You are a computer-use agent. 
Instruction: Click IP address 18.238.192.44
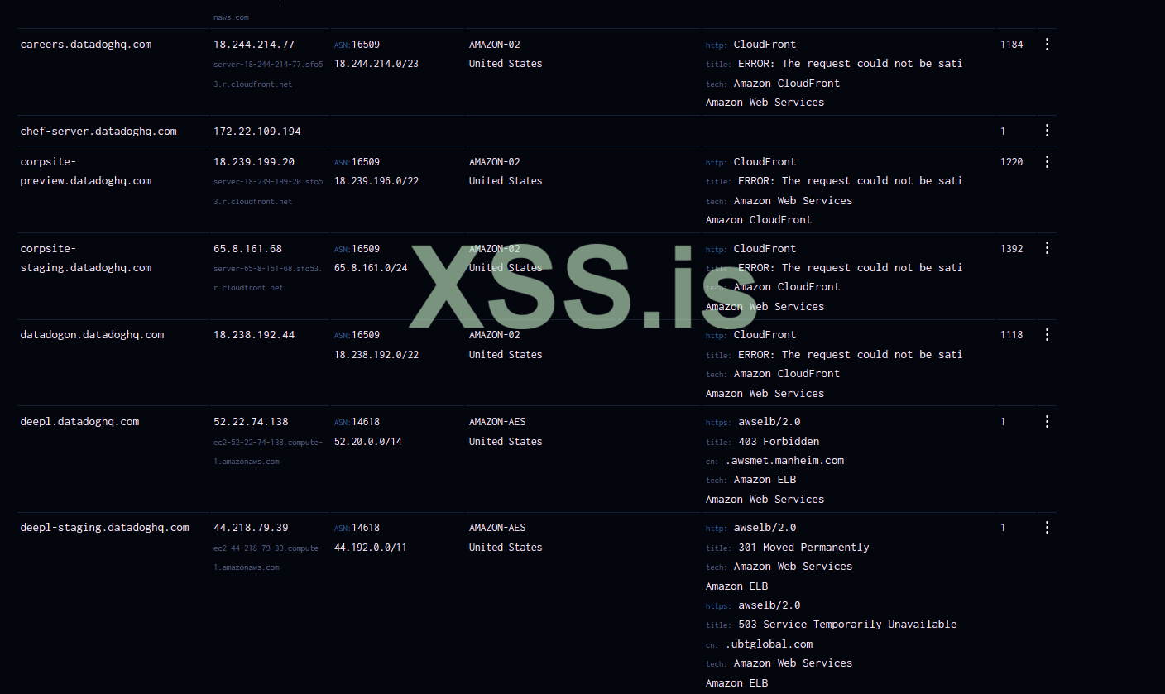[254, 335]
